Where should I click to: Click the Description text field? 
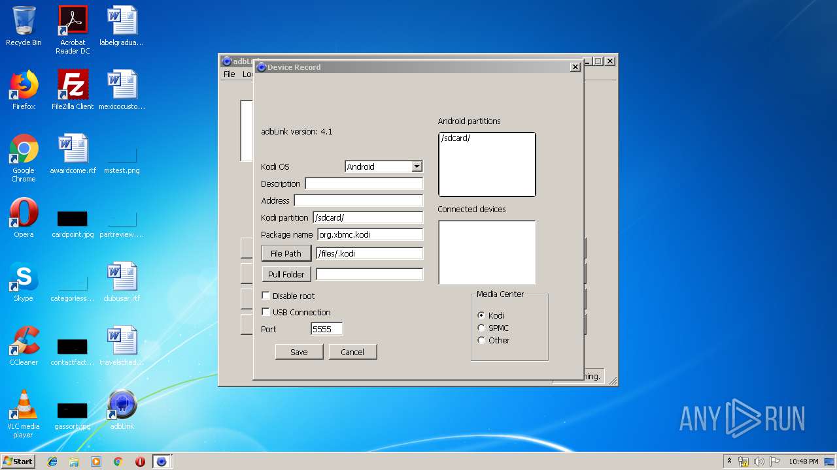click(x=364, y=183)
